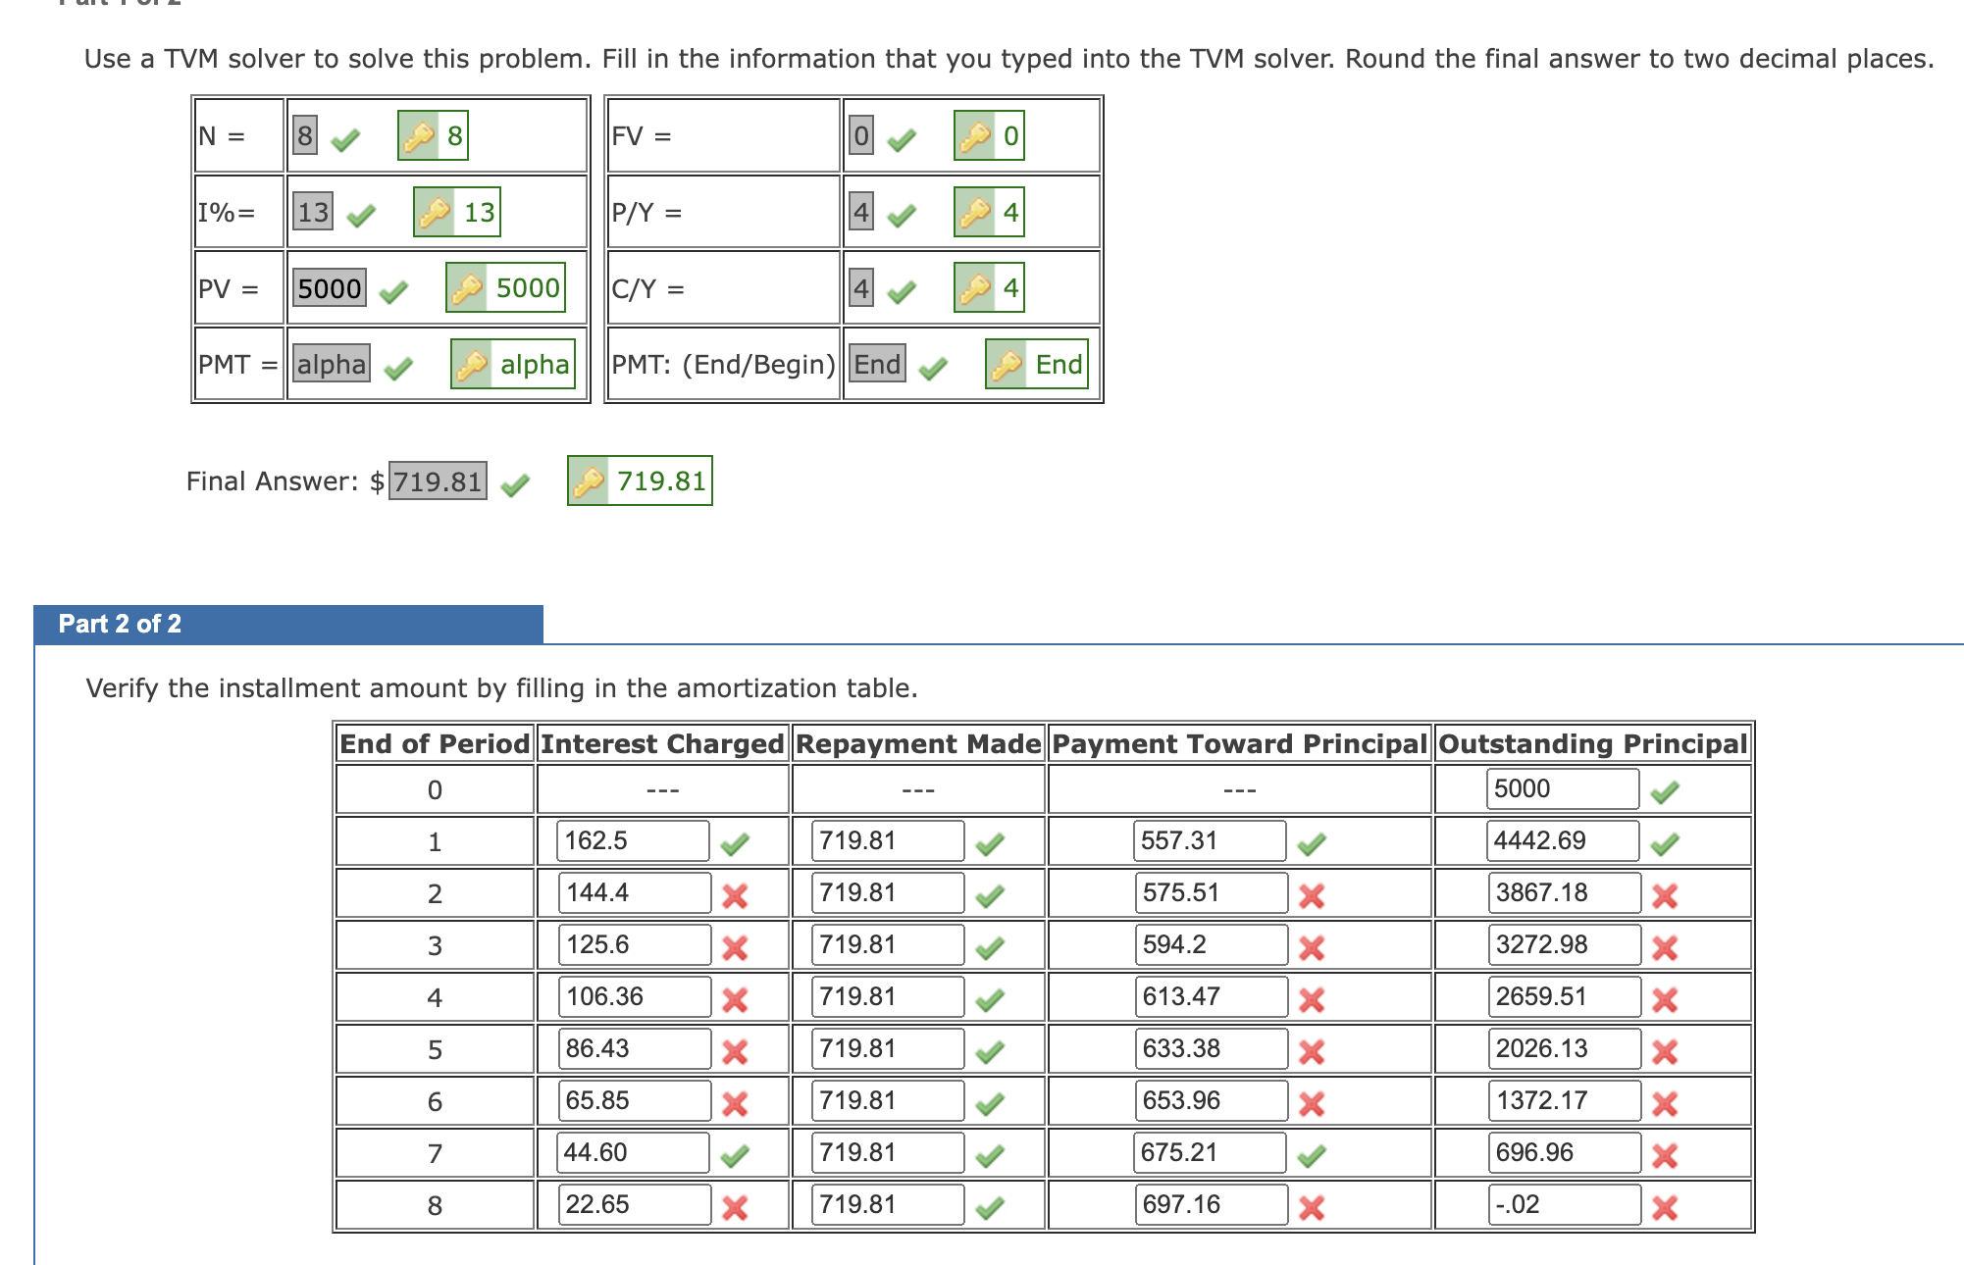Click the green check beside outstanding 4442.69
1964x1265 pixels.
tap(1665, 843)
